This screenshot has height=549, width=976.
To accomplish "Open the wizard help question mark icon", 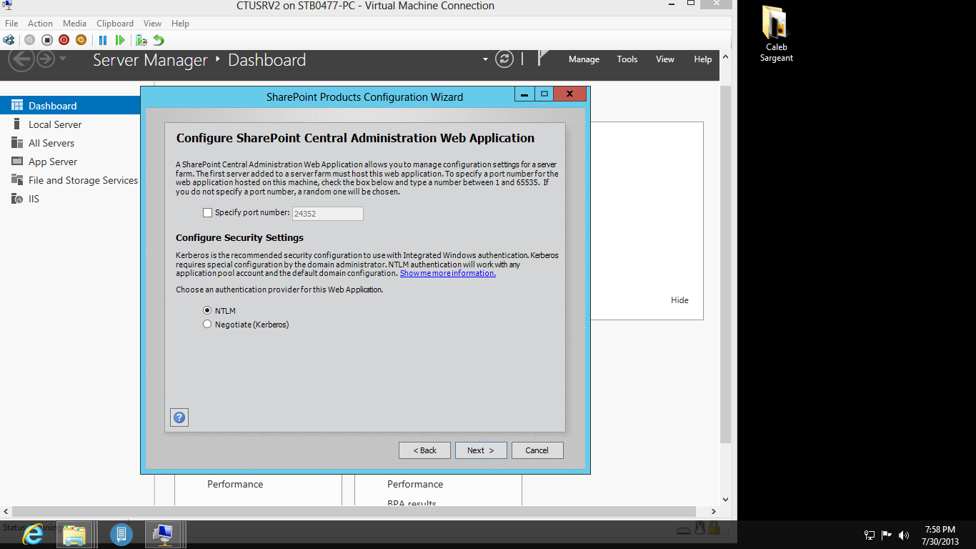I will click(179, 417).
